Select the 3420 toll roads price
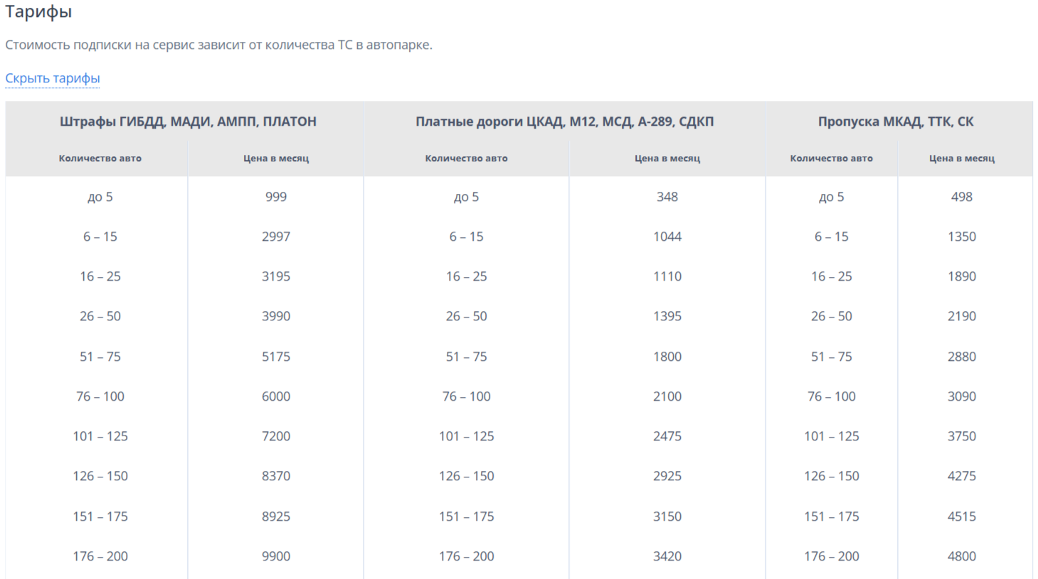 click(667, 556)
